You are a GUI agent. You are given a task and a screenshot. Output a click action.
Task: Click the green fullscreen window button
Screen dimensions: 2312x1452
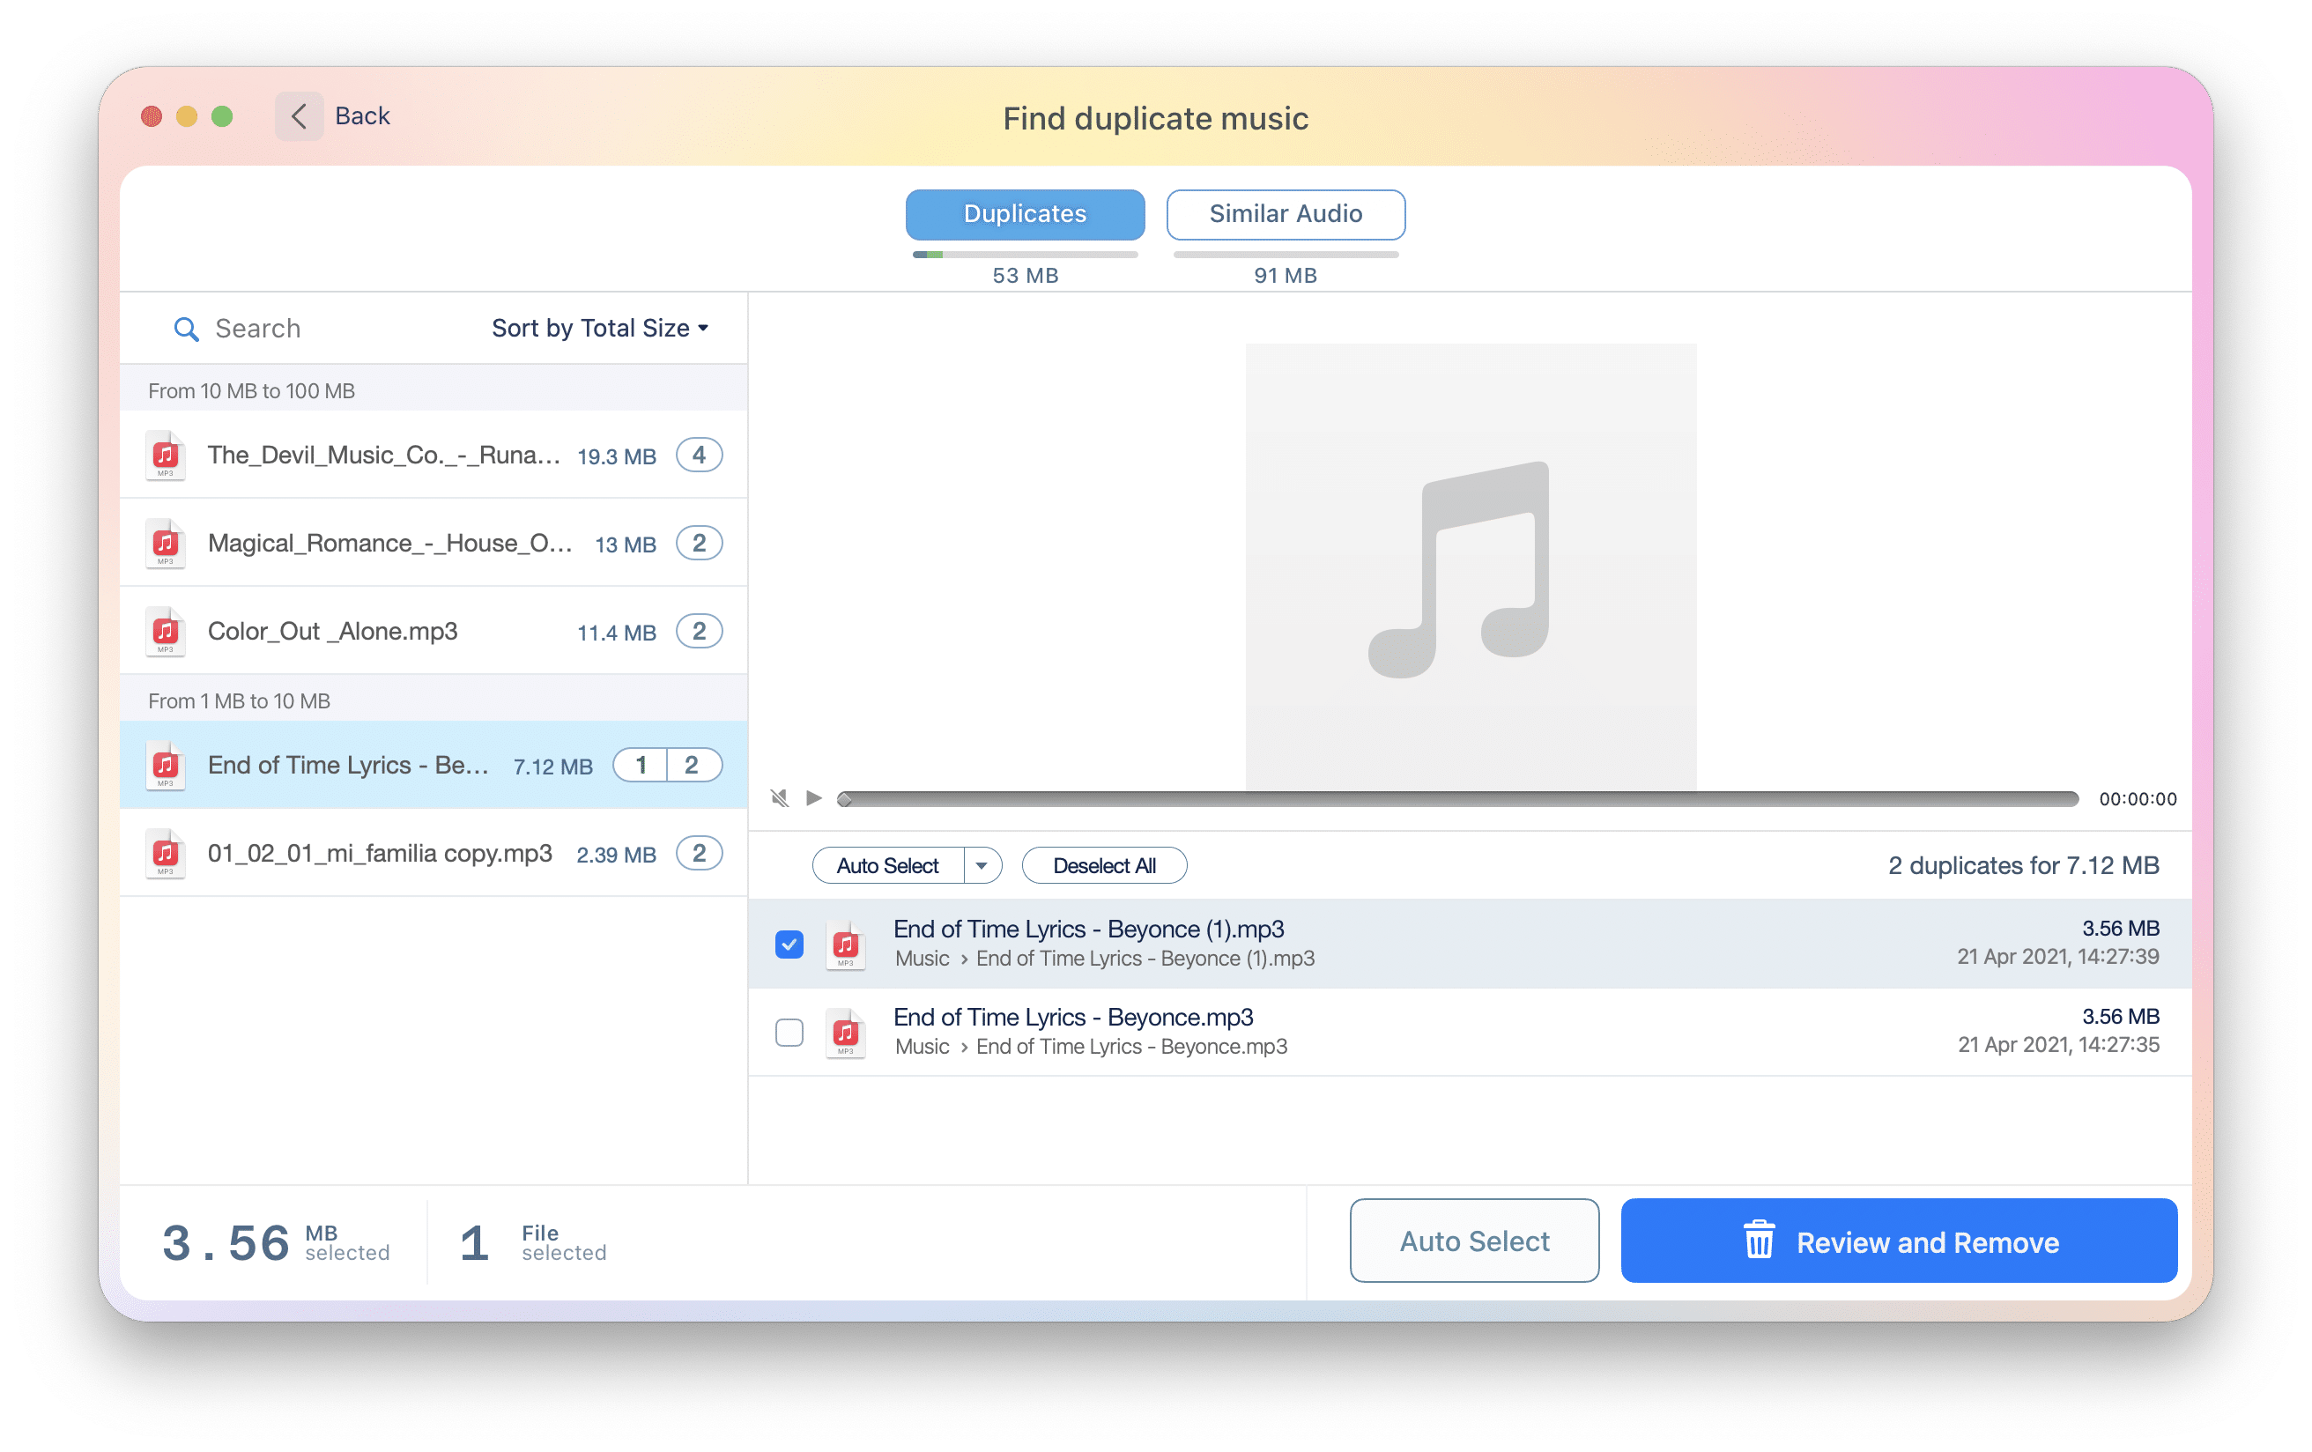click(222, 116)
